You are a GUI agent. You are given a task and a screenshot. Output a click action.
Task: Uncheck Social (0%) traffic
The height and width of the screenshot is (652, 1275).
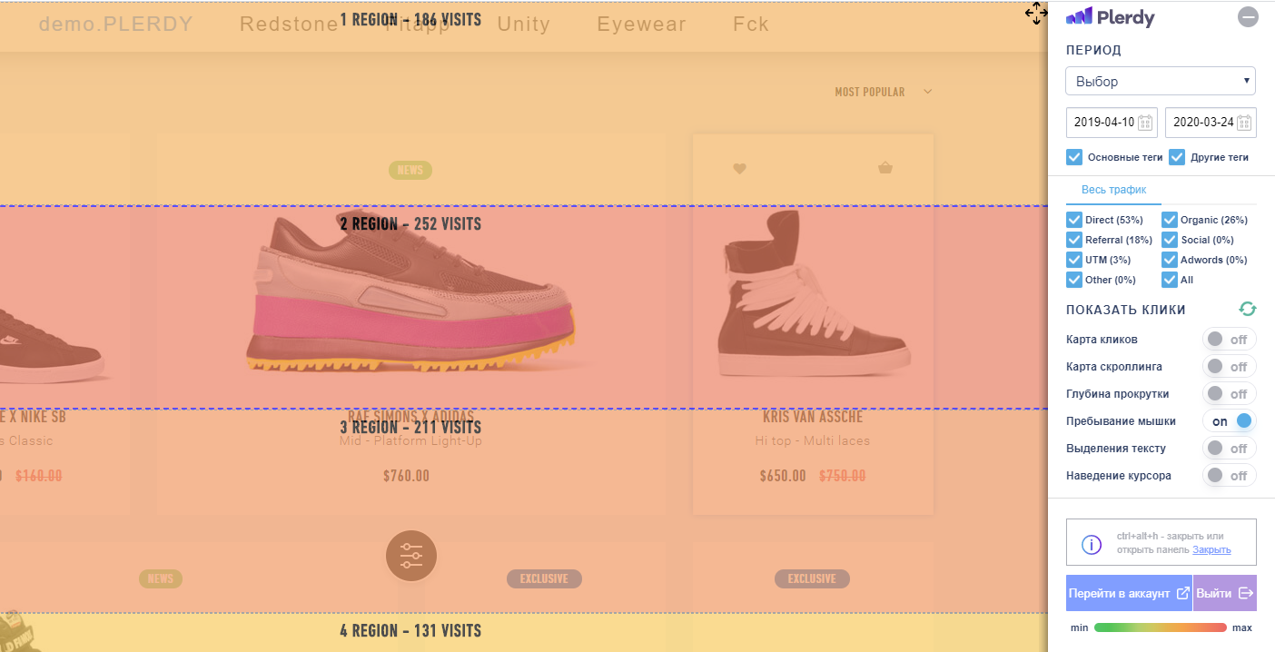(x=1170, y=240)
